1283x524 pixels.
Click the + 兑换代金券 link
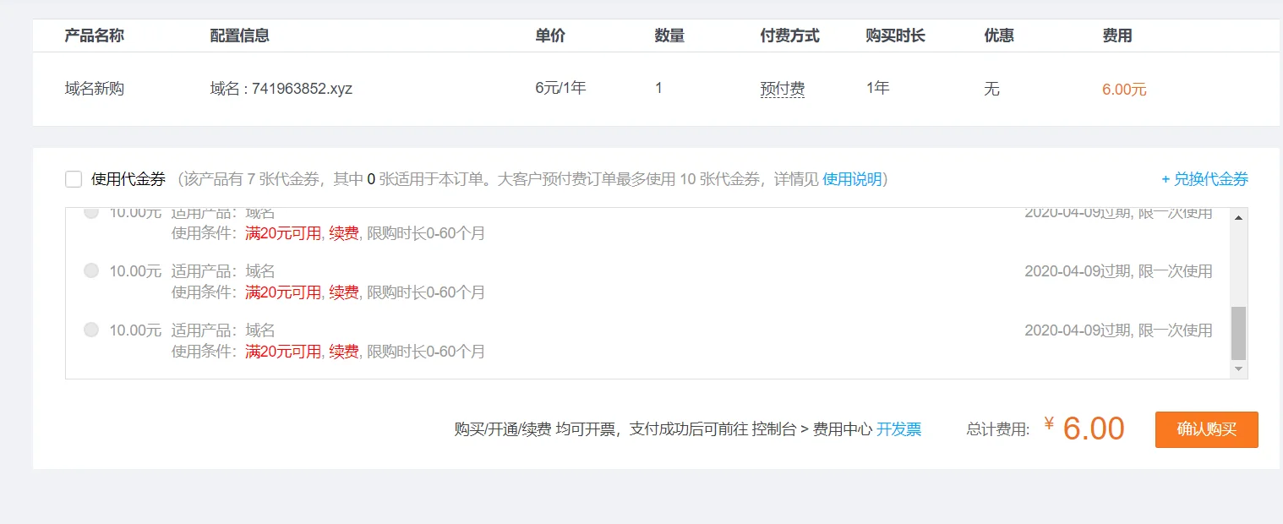click(x=1204, y=179)
